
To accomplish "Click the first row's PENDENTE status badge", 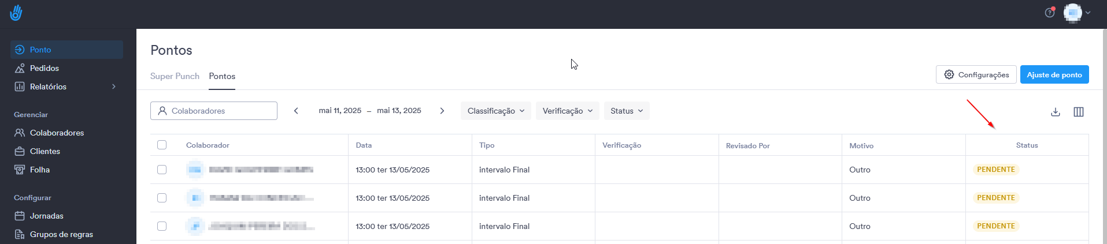I will click(x=996, y=170).
